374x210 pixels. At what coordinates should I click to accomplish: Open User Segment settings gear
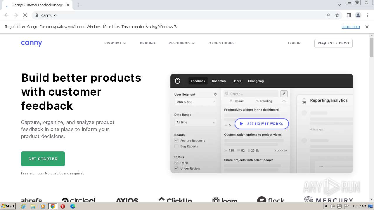coord(215,94)
